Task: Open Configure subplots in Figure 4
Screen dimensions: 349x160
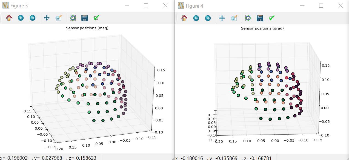Action: click(248, 18)
